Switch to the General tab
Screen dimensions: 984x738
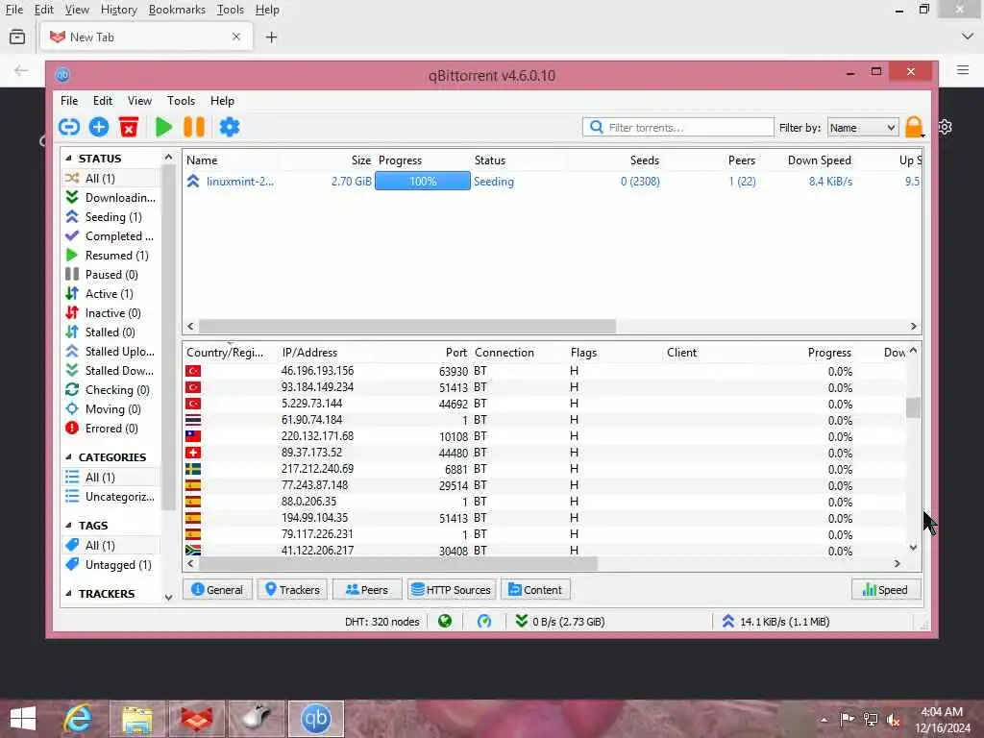pyautogui.click(x=217, y=590)
